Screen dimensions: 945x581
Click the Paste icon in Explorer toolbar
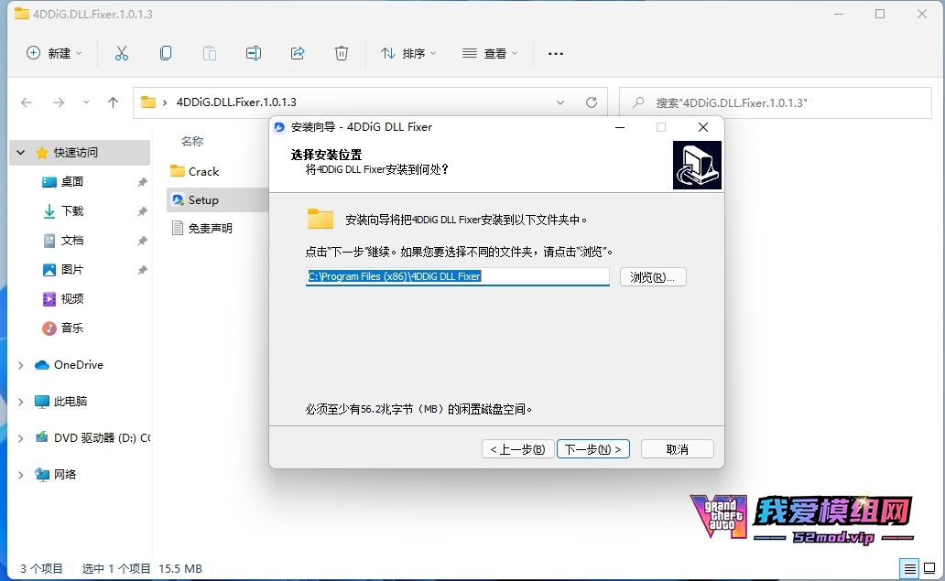210,54
